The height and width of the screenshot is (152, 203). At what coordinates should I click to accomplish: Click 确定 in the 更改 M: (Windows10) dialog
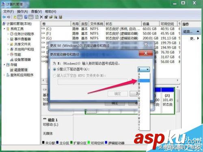point(115,103)
